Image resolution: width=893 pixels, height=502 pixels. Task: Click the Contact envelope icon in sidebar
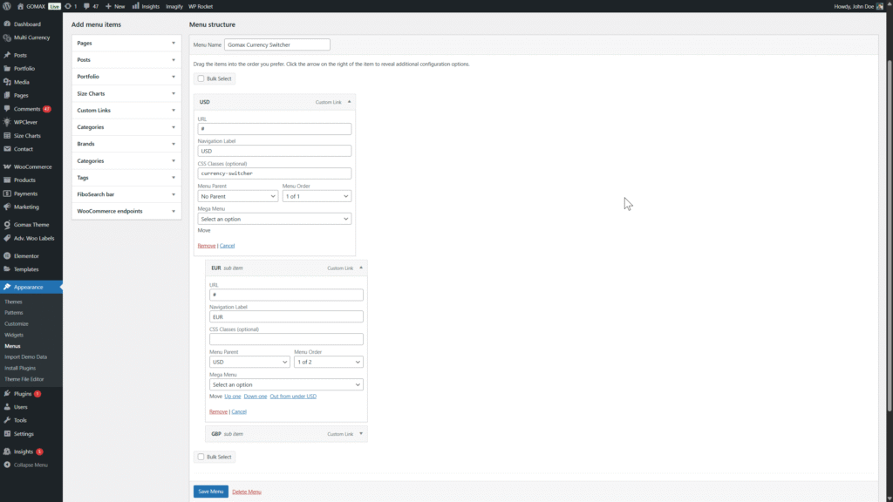7,149
